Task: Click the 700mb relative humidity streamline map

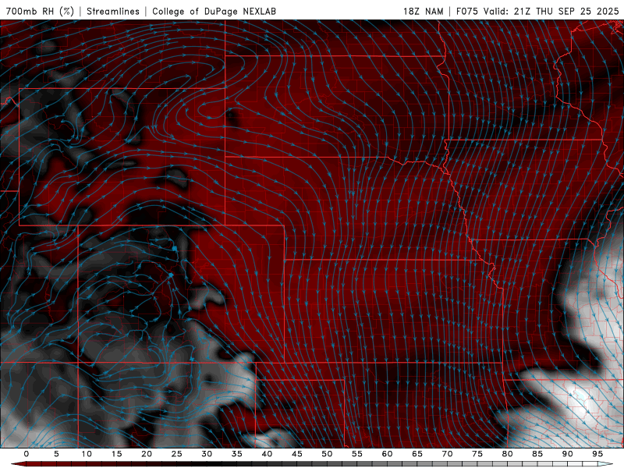Action: coord(312,234)
